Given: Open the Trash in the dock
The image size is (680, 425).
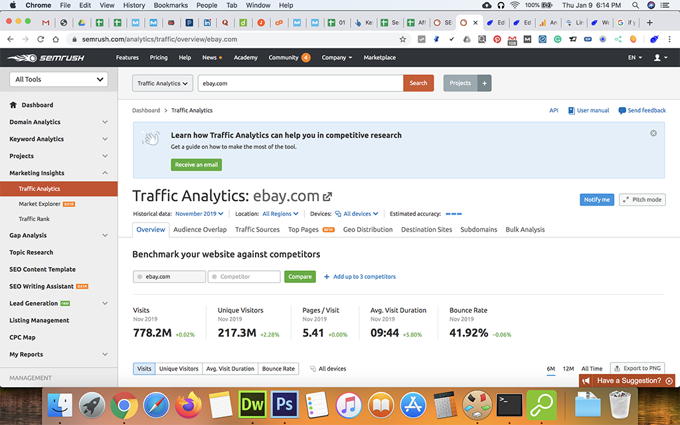Looking at the screenshot, I should point(620,405).
